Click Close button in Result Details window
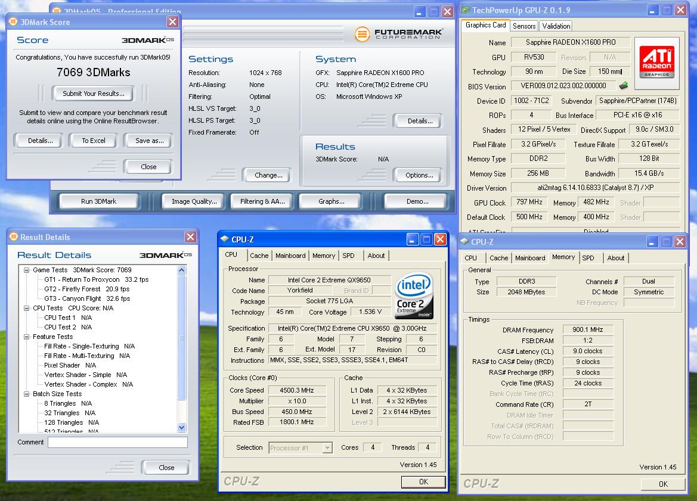This screenshot has width=697, height=501. (166, 467)
